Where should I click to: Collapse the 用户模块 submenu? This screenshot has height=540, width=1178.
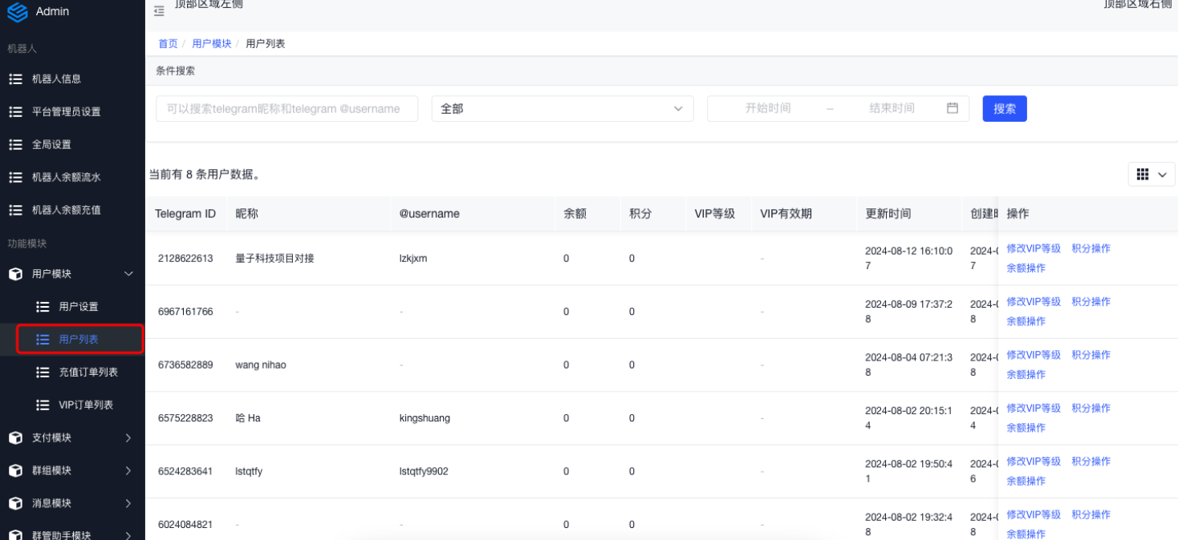128,274
